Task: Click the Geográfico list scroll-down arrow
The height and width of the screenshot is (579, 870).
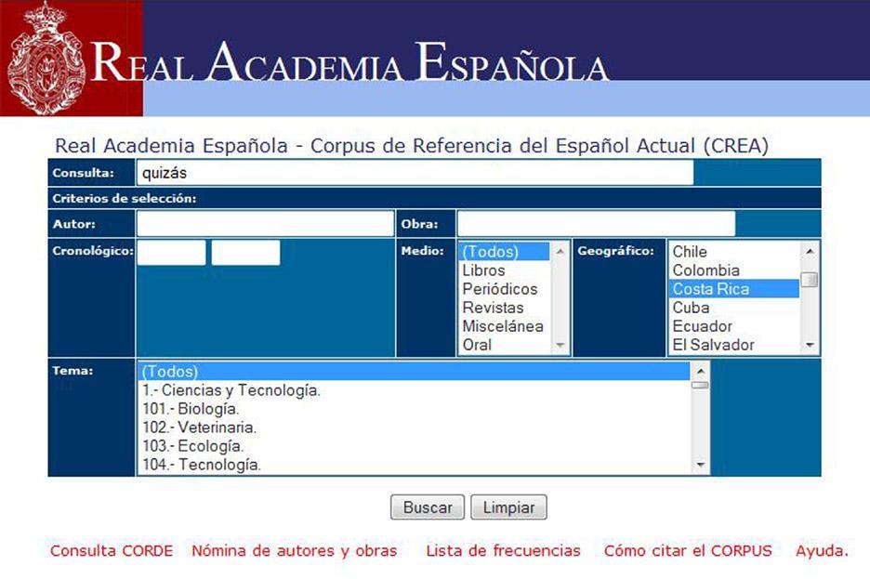Action: coord(811,346)
